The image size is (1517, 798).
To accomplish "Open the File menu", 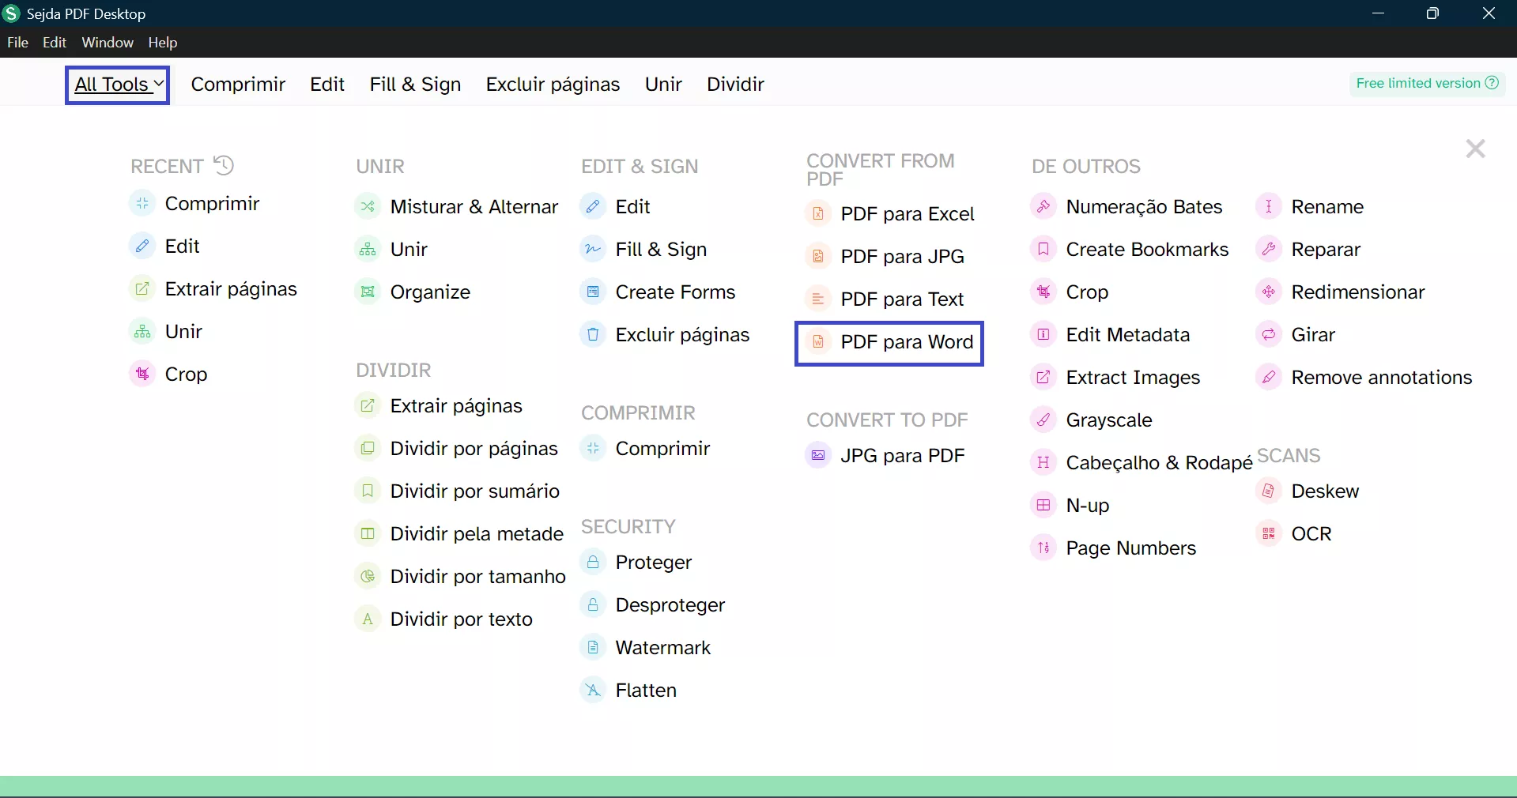I will (x=17, y=43).
